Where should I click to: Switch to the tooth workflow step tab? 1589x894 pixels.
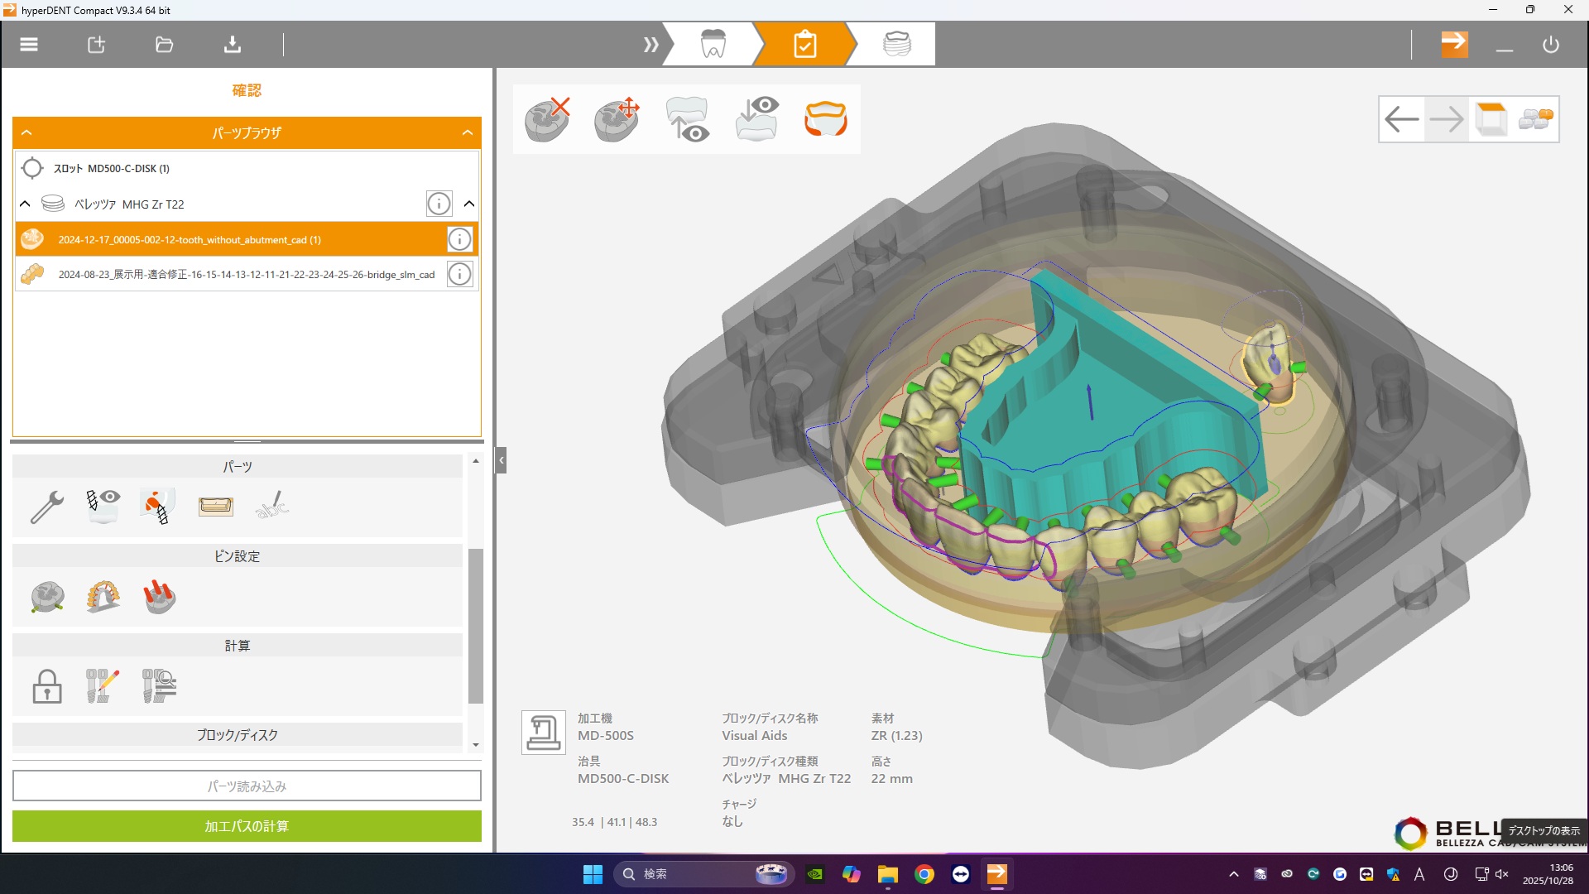pyautogui.click(x=713, y=44)
